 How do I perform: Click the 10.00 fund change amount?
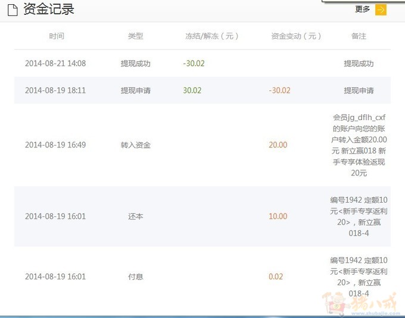pos(278,216)
